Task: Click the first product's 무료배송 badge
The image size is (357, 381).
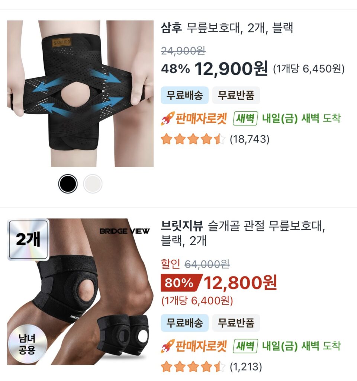Action: tap(184, 95)
